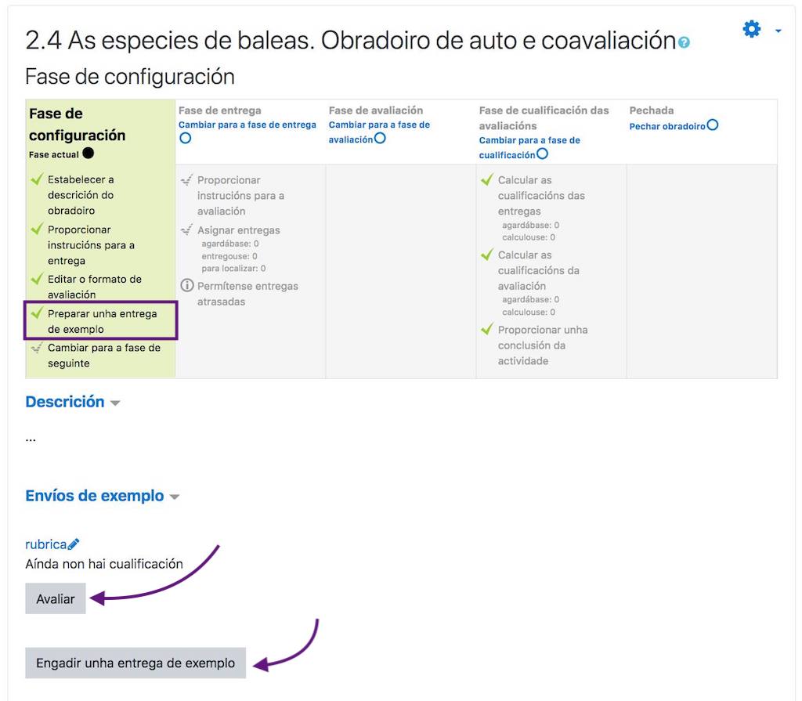Screen dimensions: 802x701
Task: Open the settings gear menu
Action: [751, 28]
